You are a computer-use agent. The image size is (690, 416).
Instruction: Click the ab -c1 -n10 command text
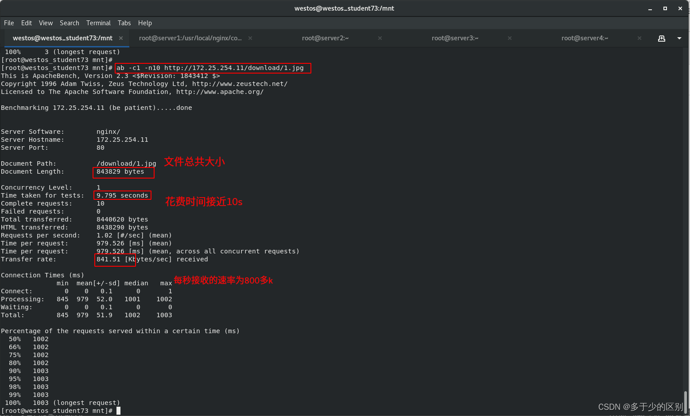pos(210,68)
